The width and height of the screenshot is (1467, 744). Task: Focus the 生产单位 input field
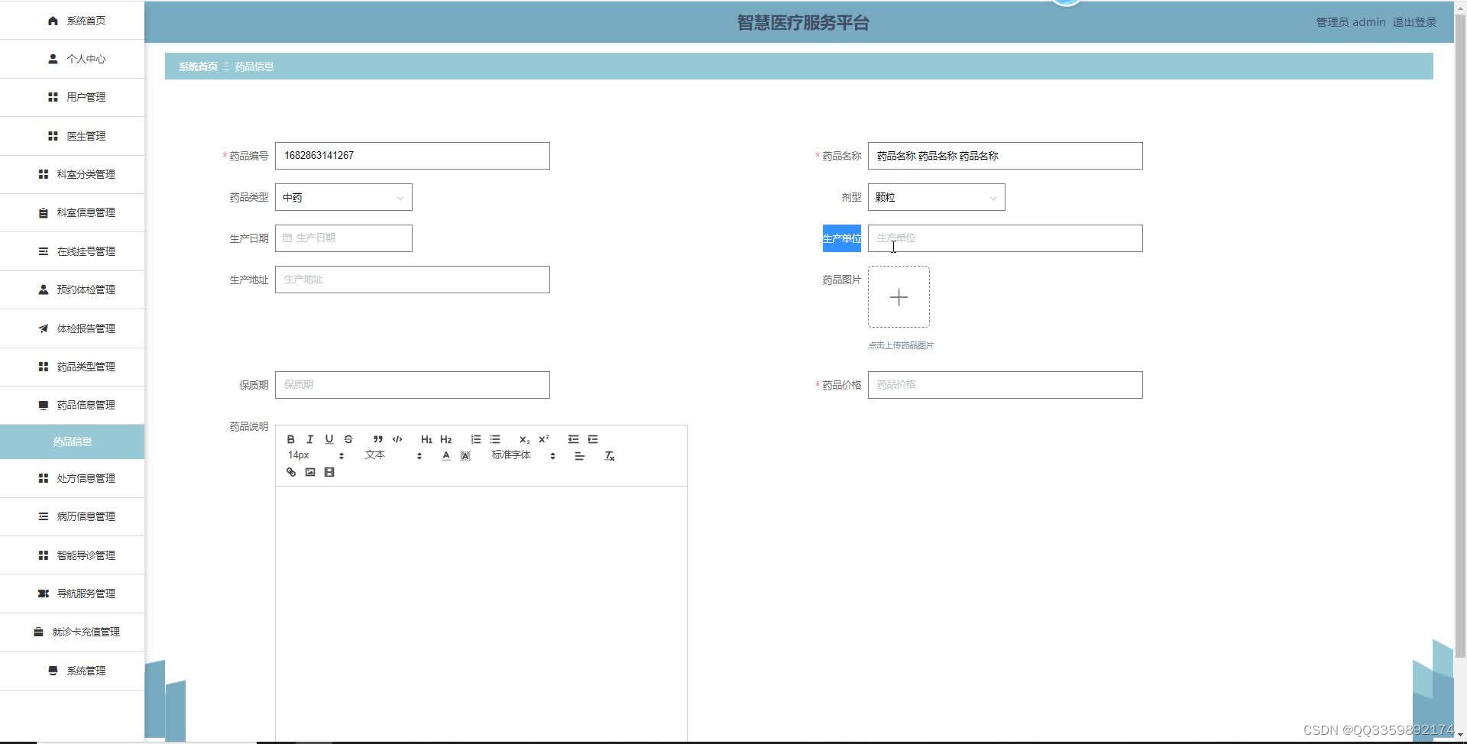tap(1006, 238)
